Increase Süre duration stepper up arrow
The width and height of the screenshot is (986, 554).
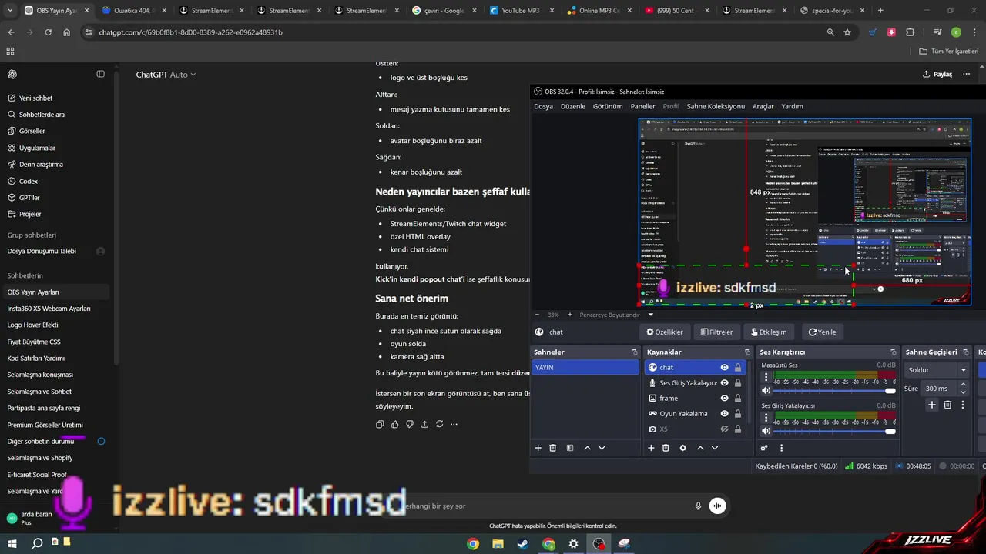click(963, 385)
